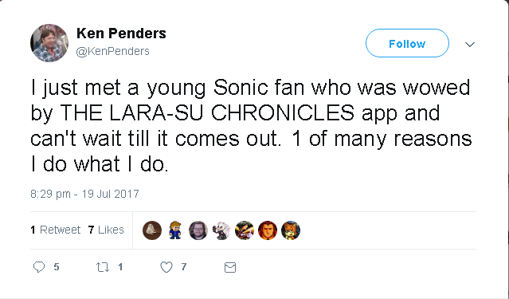Follow Ken Penders
This screenshot has width=509, height=299.
click(x=407, y=43)
